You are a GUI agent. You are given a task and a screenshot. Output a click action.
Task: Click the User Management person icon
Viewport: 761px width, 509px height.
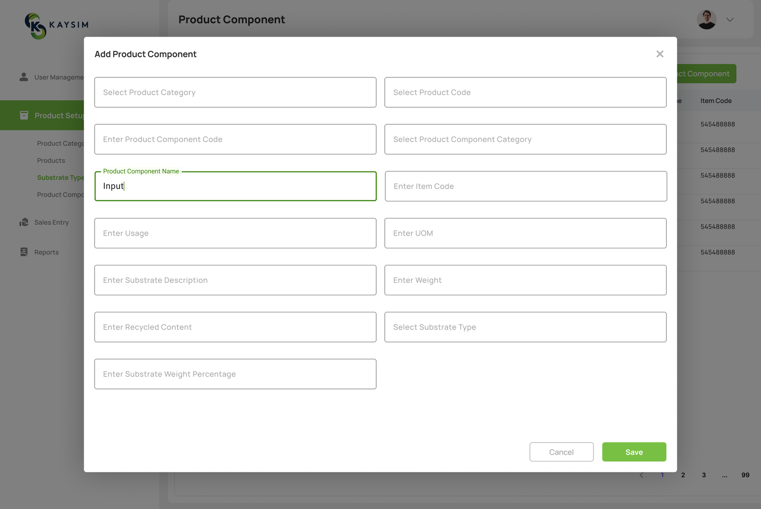(x=24, y=77)
